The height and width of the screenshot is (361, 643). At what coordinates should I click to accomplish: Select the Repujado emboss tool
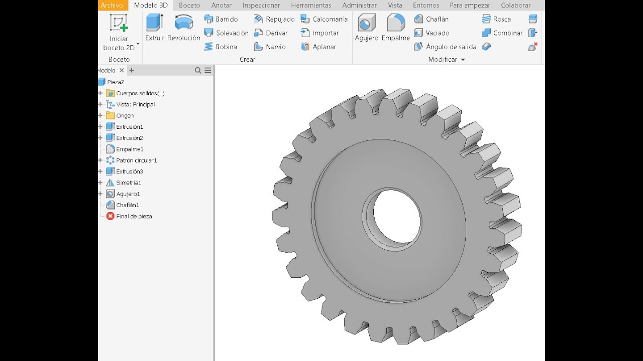click(274, 19)
